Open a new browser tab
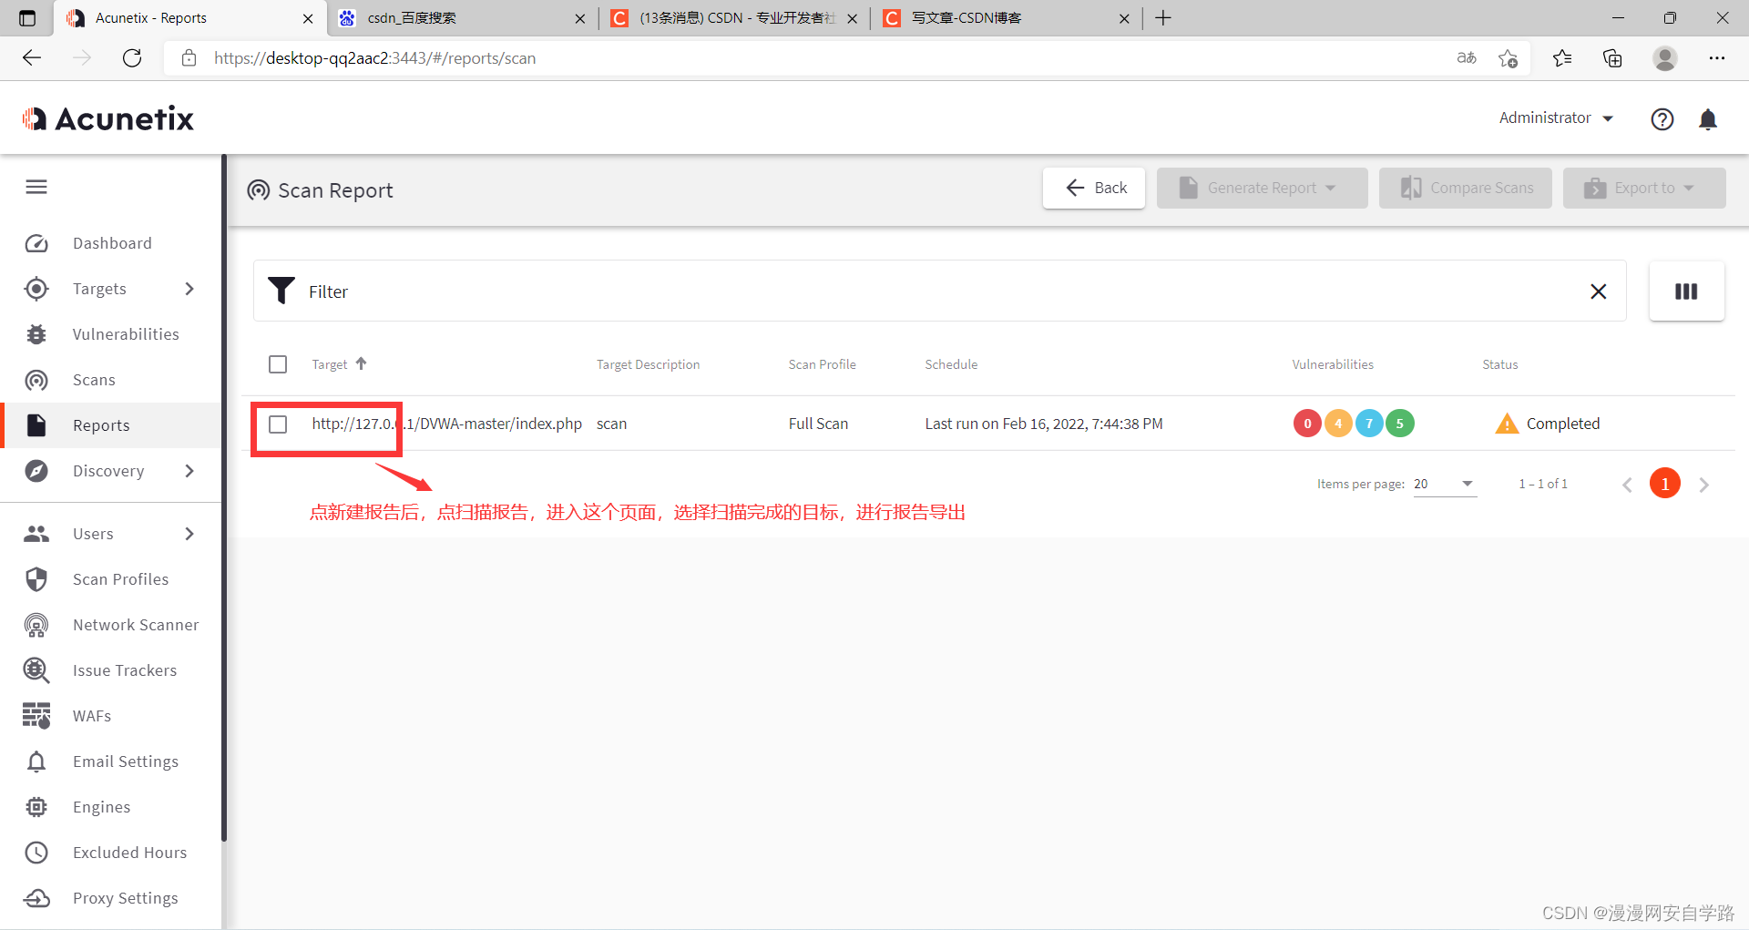 pos(1163,18)
